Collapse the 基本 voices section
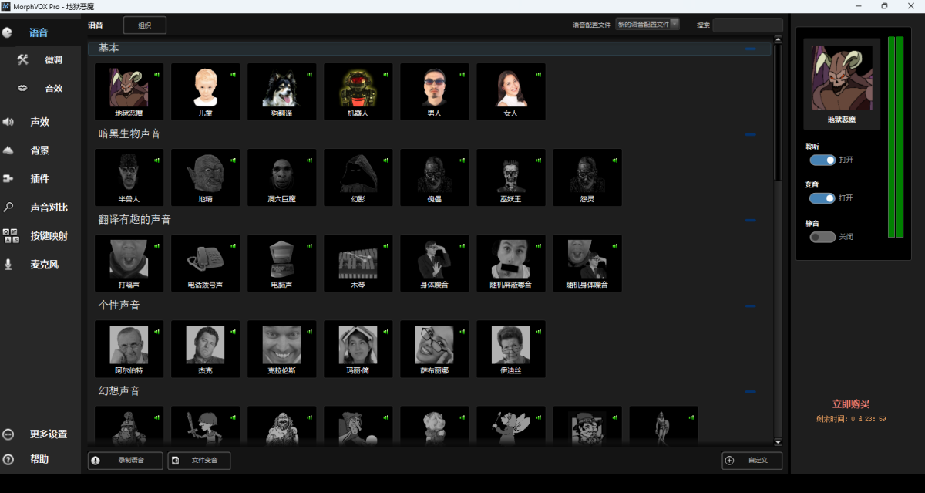The image size is (925, 493). pyautogui.click(x=750, y=47)
